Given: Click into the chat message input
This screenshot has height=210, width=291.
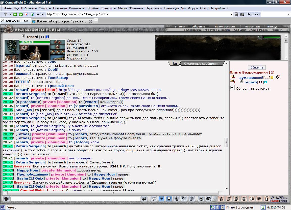Looking at the screenshot, I should 75,199.
